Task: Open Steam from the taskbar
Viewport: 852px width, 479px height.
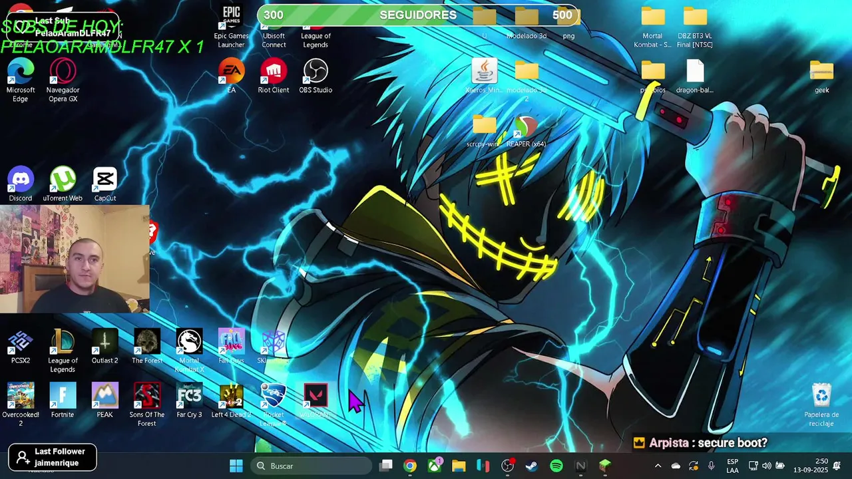Action: 532,466
